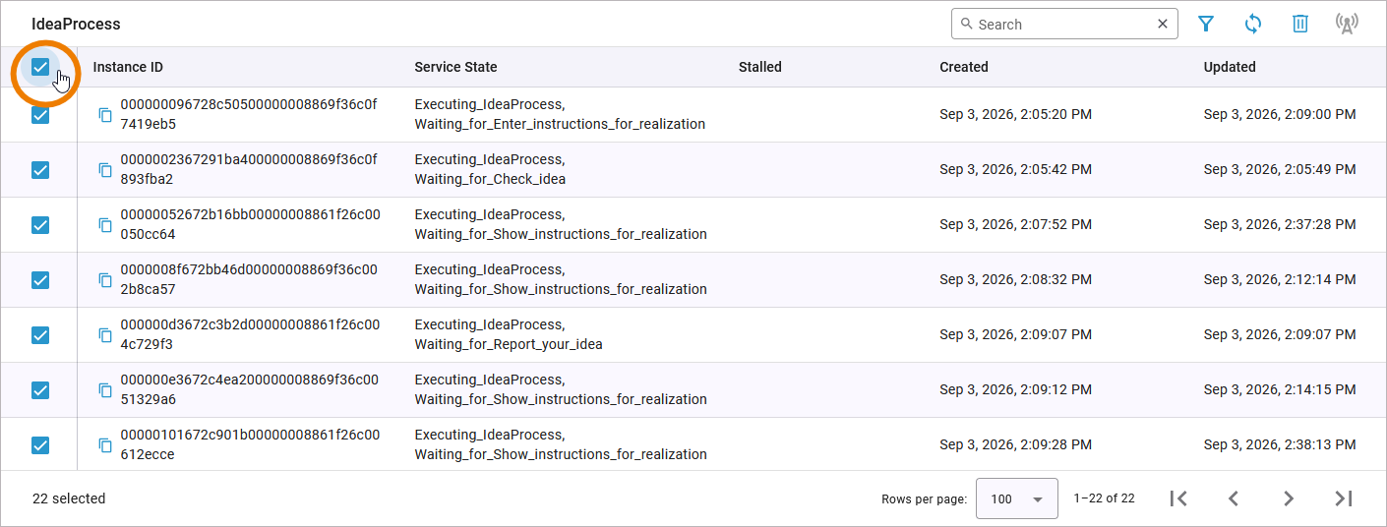This screenshot has width=1387, height=527.
Task: Click the '22 selected' status text
Action: tap(69, 498)
